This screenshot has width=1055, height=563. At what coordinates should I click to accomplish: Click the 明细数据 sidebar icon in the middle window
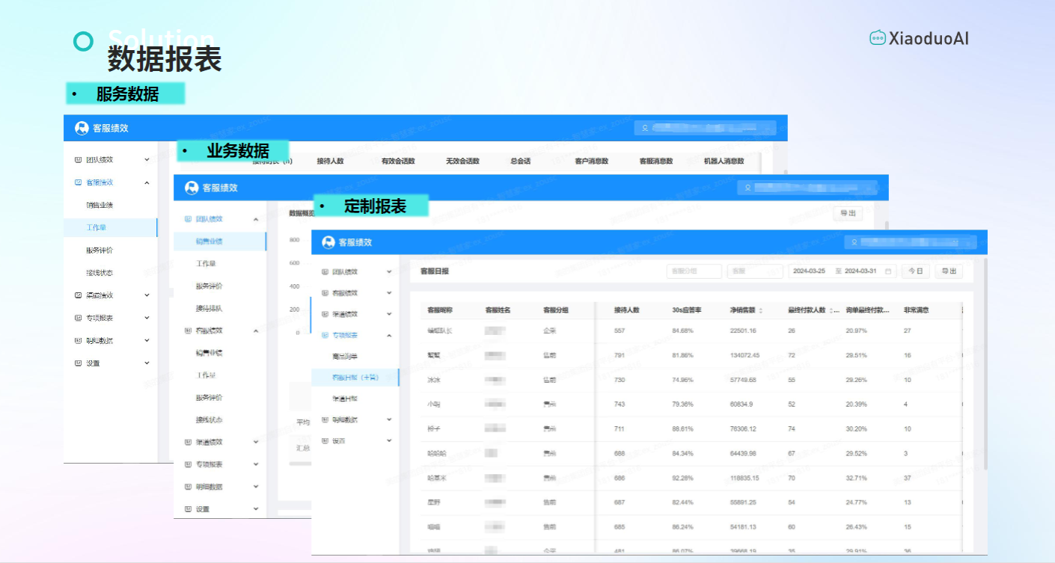(188, 487)
